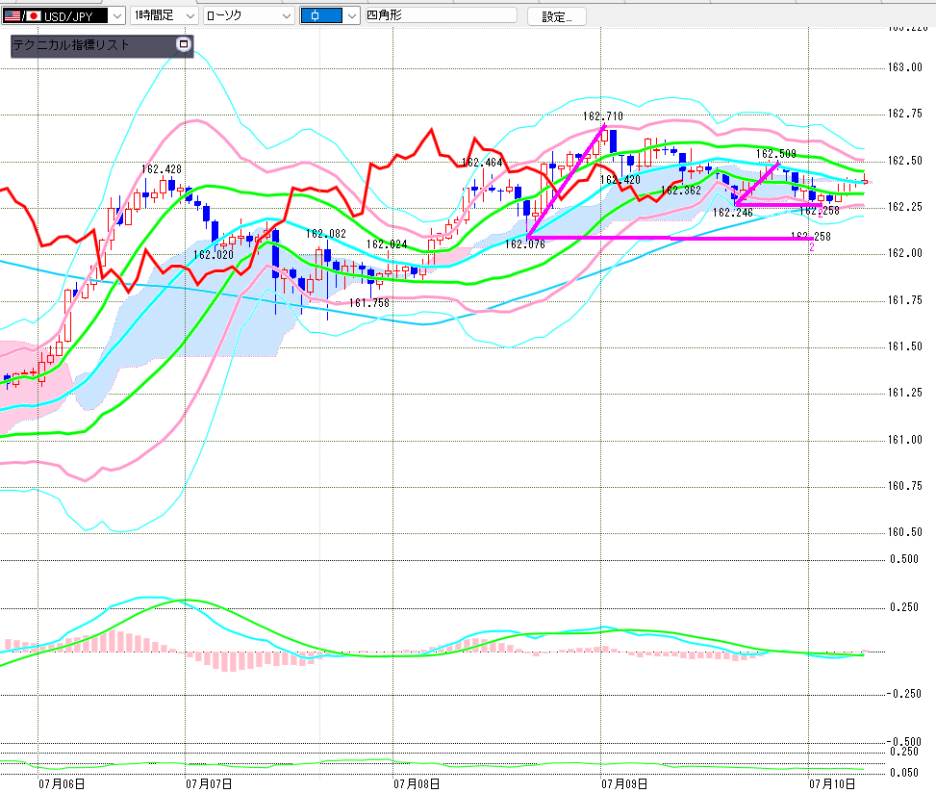
Task: Click the Japan flag icon
Action: point(34,15)
